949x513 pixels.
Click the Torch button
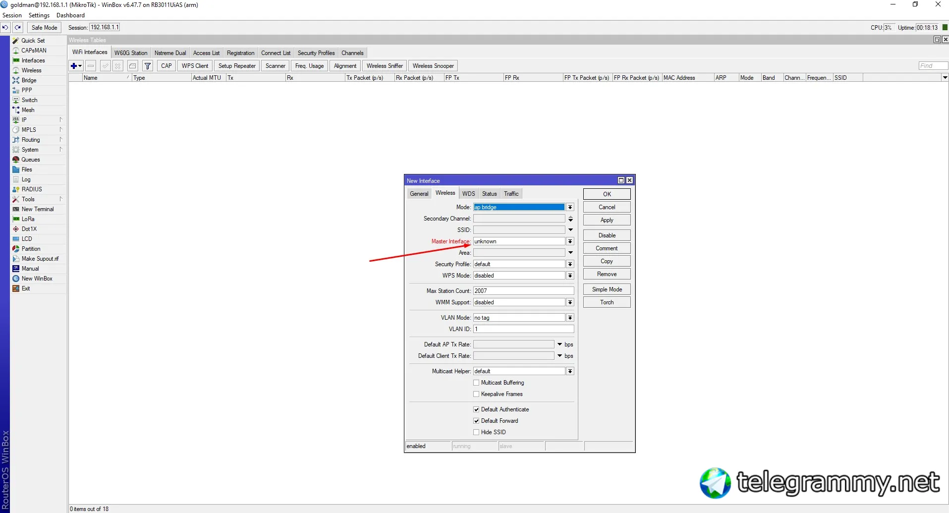[607, 302]
